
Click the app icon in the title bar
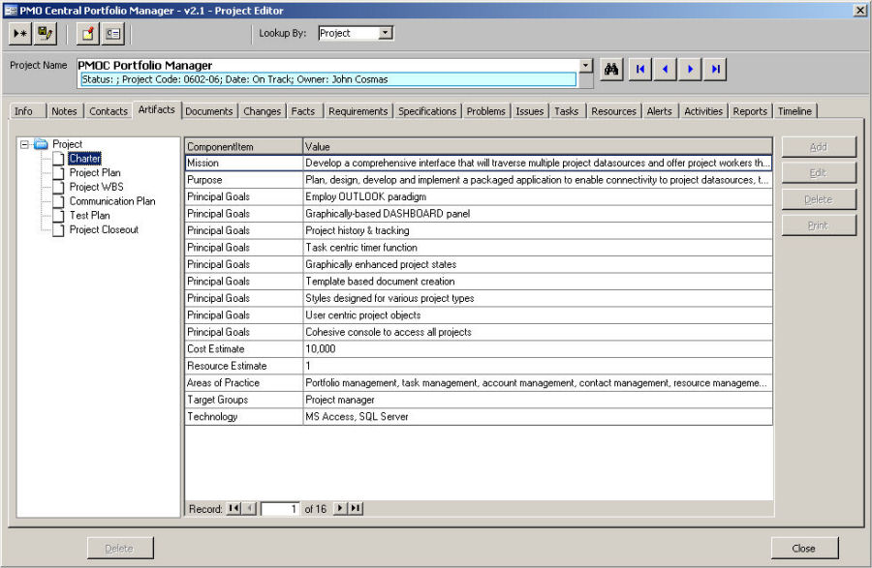click(x=11, y=11)
